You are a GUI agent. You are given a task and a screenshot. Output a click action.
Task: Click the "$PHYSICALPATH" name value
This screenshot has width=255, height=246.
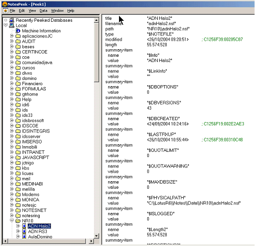166,198
